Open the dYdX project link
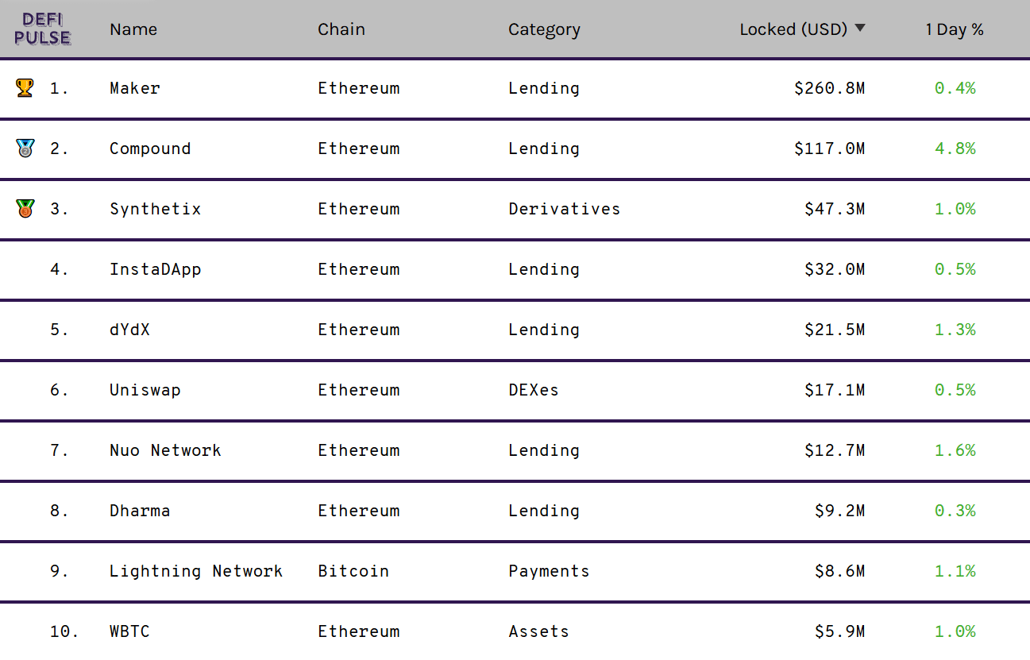The image size is (1030, 660). coord(129,330)
